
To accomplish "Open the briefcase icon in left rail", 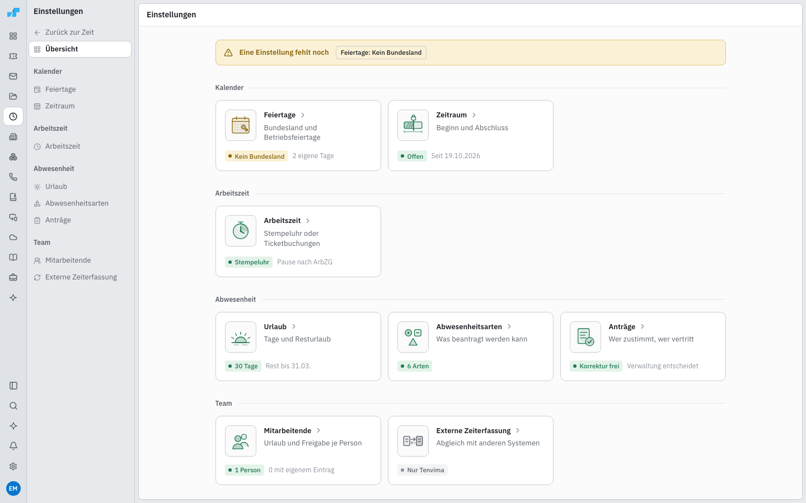I will (x=13, y=278).
